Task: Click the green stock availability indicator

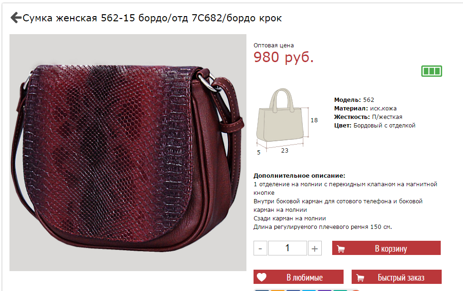Action: [431, 71]
